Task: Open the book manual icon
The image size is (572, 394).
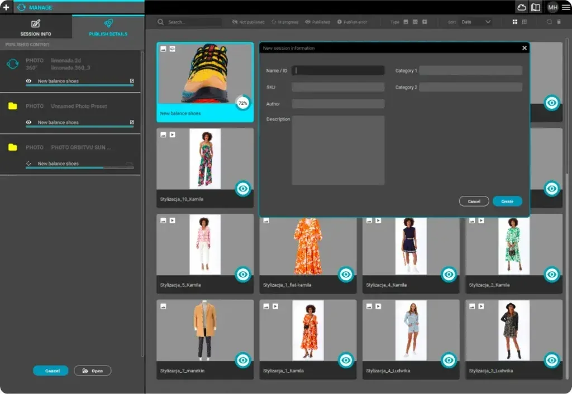Action: tap(536, 7)
